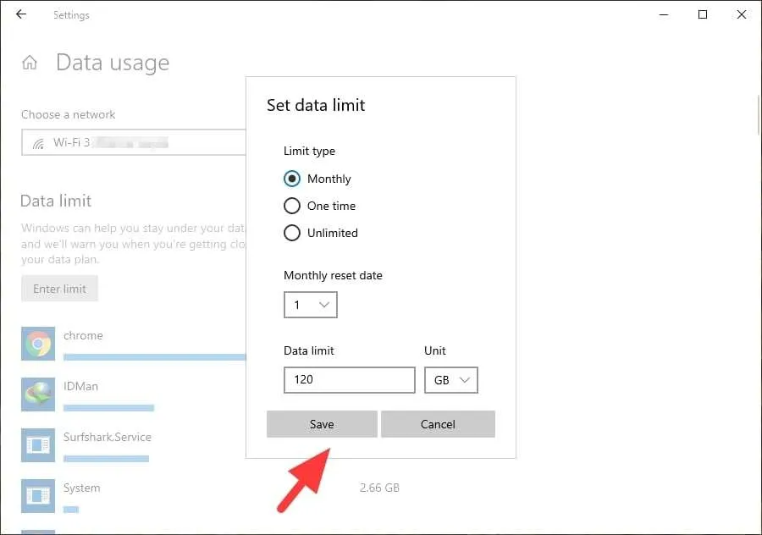The height and width of the screenshot is (535, 762).
Task: Click the chrome app icon
Action: pos(38,344)
